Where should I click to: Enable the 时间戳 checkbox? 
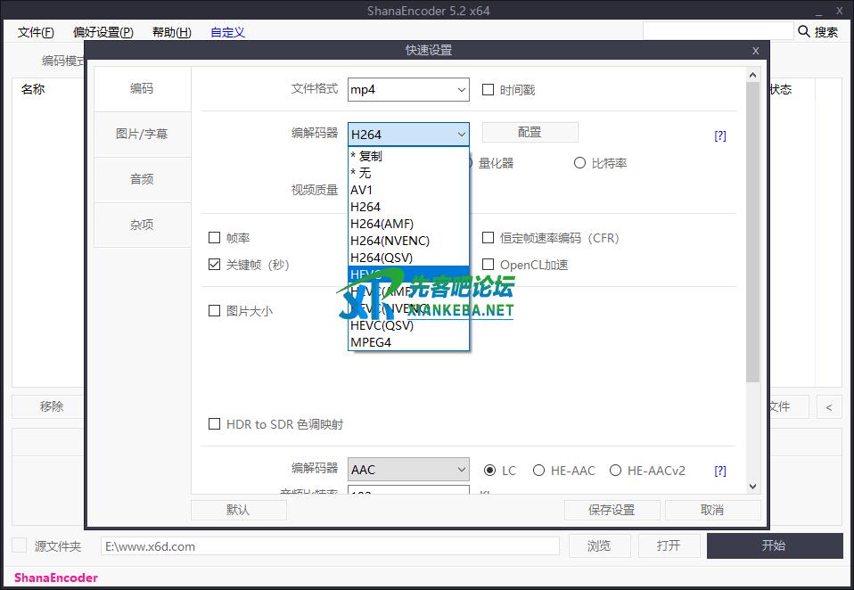(x=489, y=90)
